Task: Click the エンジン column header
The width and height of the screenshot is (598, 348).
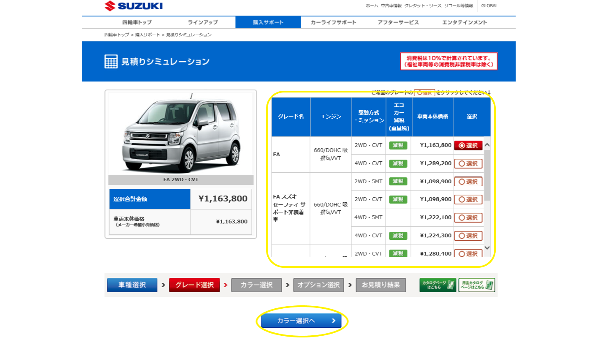Action: point(331,117)
